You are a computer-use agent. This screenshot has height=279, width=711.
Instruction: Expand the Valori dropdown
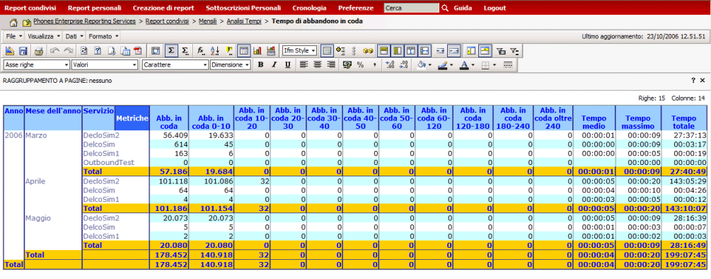(x=134, y=65)
